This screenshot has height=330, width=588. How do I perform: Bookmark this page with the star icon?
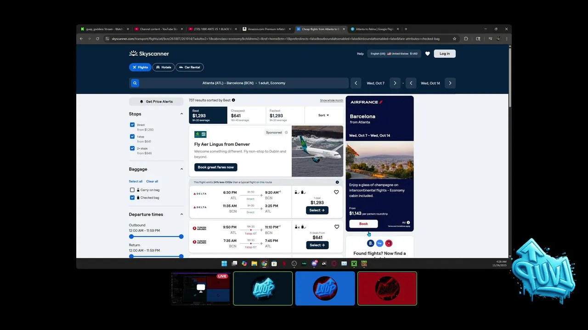click(454, 39)
